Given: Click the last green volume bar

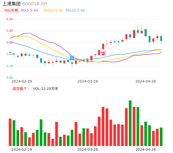Looking at the screenshot, I should 161,137.
